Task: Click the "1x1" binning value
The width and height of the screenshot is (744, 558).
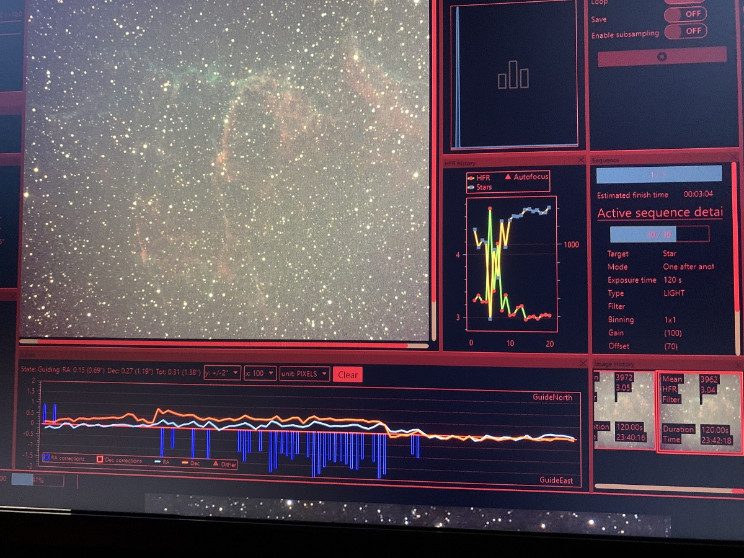Action: click(x=671, y=319)
